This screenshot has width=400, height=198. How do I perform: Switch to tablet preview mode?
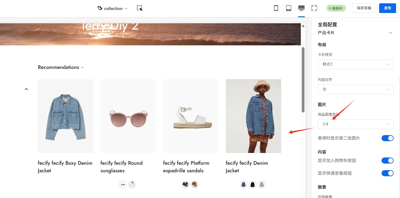288,8
